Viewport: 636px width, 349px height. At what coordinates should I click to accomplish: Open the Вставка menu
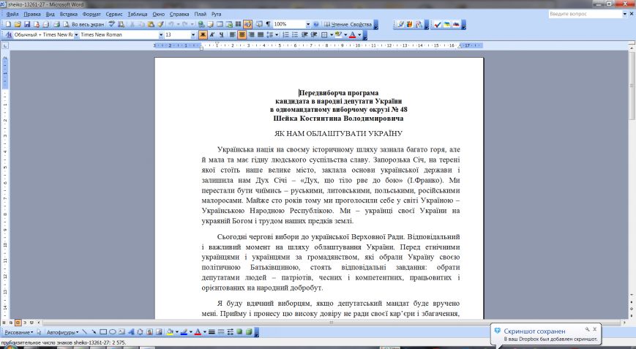(69, 14)
